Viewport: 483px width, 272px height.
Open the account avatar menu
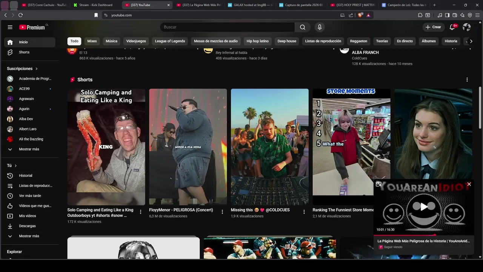[467, 27]
